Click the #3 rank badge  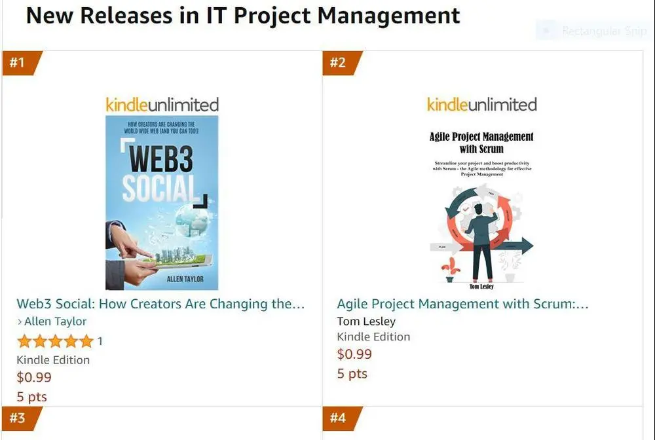[18, 418]
